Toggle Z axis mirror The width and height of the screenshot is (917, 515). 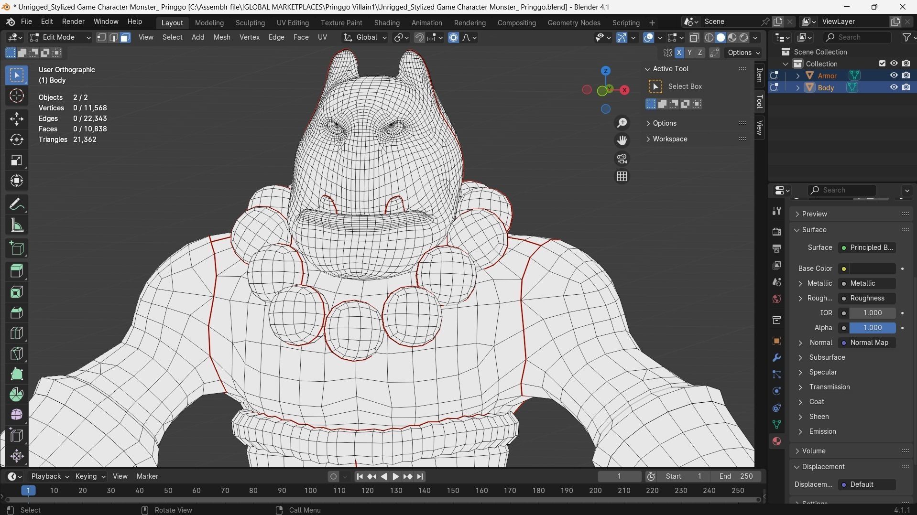[700, 53]
